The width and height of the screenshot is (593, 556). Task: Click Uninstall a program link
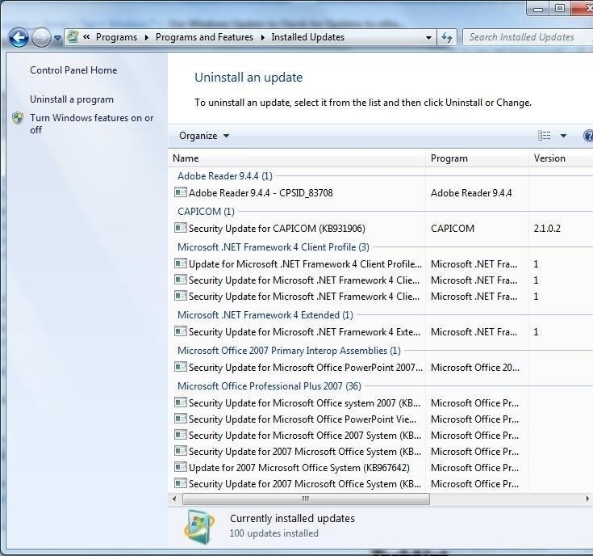(72, 99)
